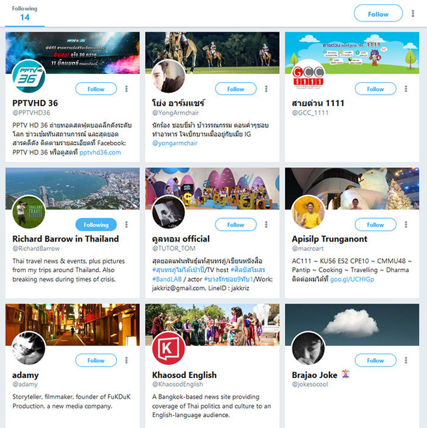427x428 pixels.
Task: Toggle Follow for PPTVHD 36
Action: 96,89
